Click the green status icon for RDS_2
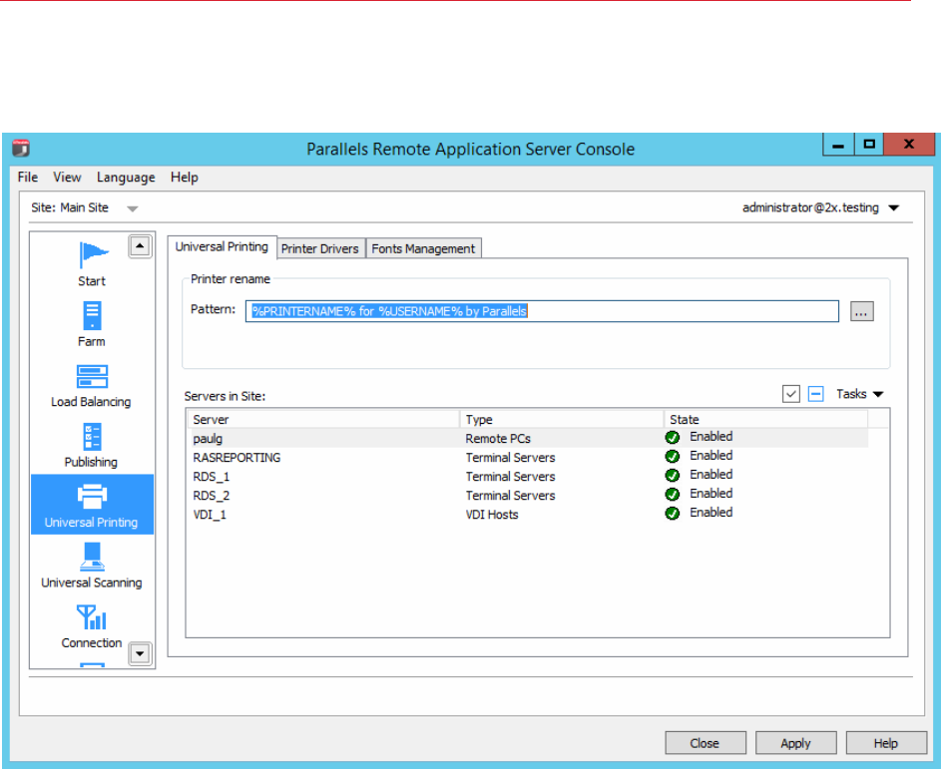 pos(673,495)
